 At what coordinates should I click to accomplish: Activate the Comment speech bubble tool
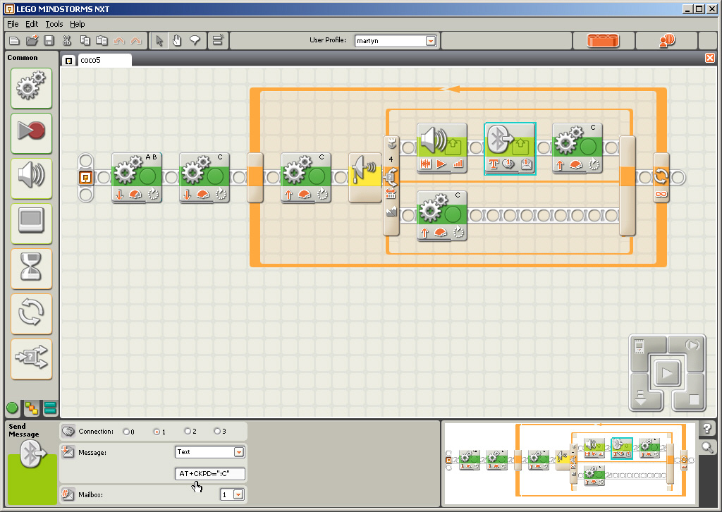(195, 41)
